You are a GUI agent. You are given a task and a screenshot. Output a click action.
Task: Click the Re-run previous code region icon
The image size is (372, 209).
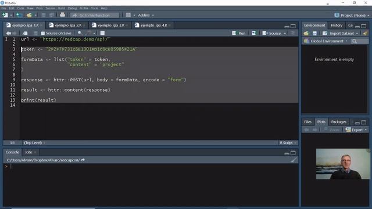253,33
